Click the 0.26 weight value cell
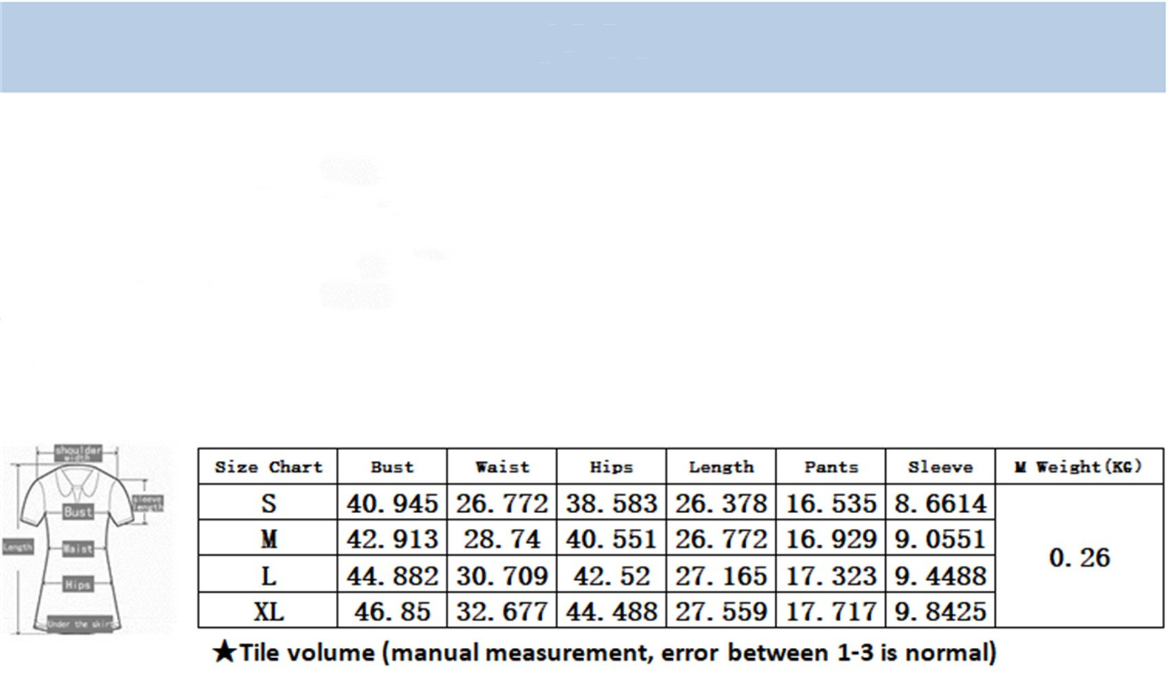Image resolution: width=1169 pixels, height=687 pixels. tap(1079, 557)
